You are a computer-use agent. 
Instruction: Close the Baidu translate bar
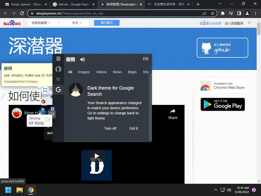[x=249, y=23]
